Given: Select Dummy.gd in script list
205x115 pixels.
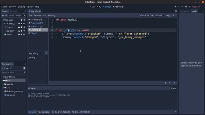Looking at the screenshot, I should [38, 19].
